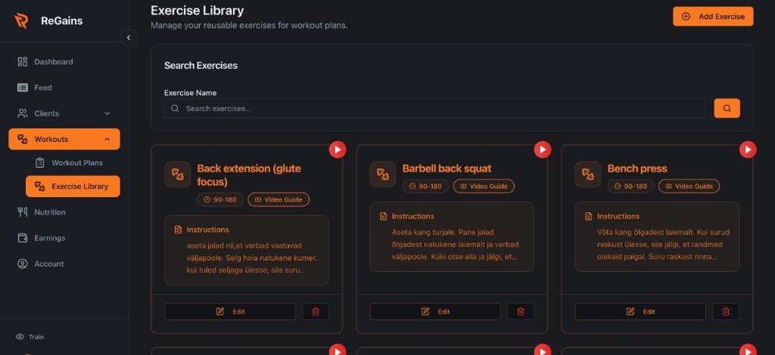The image size is (775, 355).
Task: Click the Add Exercise button
Action: point(713,17)
